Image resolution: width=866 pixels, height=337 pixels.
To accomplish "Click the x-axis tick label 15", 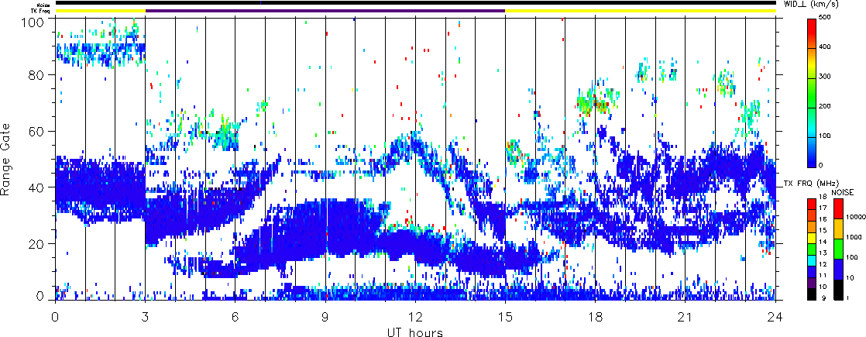I will pos(505,317).
